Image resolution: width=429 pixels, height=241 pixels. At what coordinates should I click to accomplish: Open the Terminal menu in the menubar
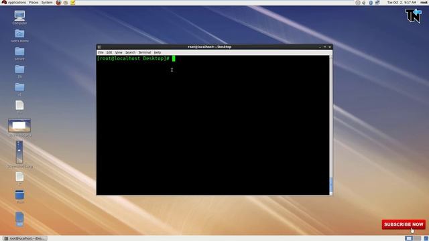coord(145,52)
